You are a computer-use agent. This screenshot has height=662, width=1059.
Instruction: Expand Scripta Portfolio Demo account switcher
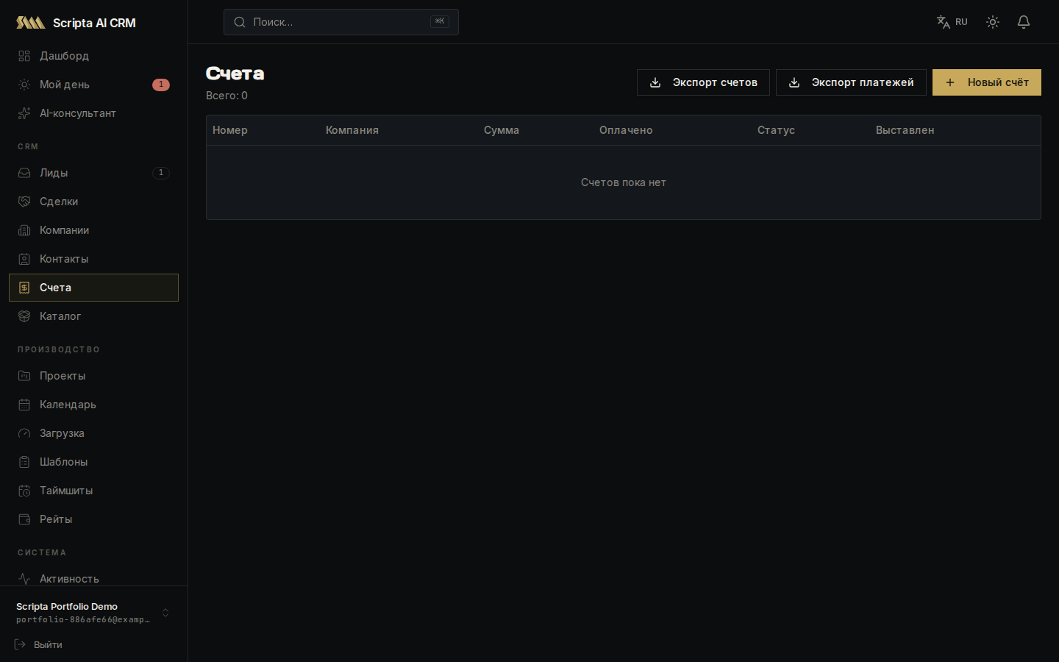tap(93, 613)
